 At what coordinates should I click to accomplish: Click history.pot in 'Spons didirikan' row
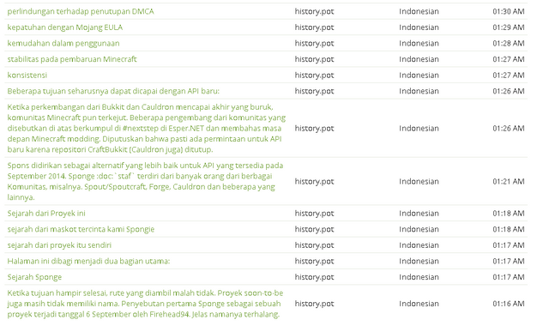pos(314,181)
